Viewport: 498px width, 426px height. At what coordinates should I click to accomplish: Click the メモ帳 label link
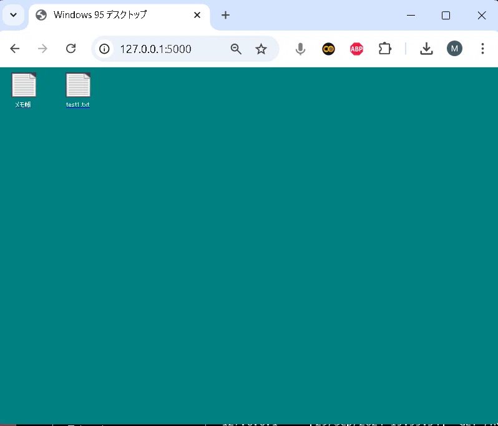(x=23, y=104)
